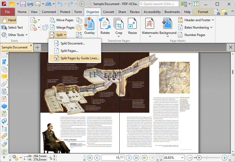Adjust the zoom slider handle

199,158
